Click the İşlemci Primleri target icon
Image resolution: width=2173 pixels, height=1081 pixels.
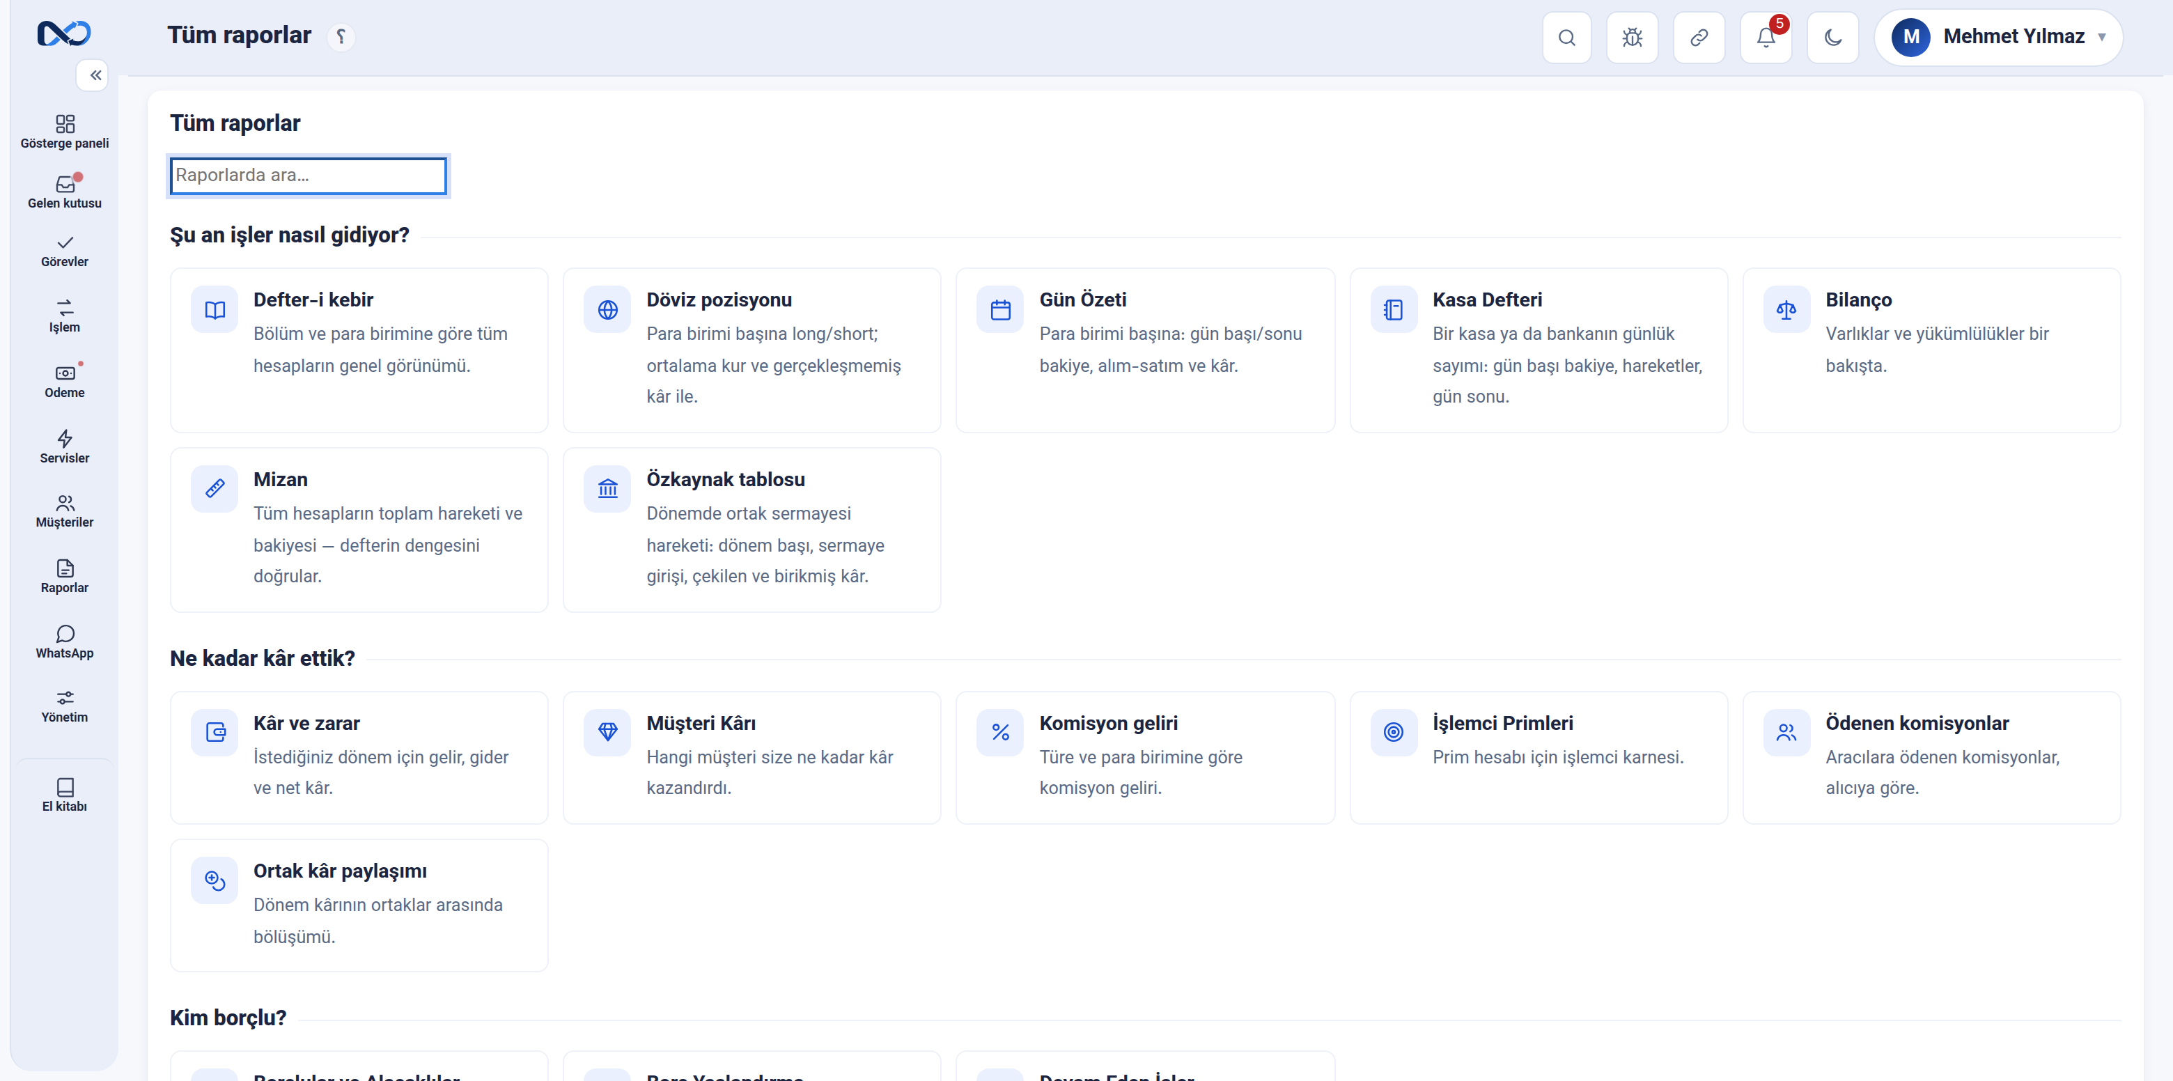tap(1394, 731)
